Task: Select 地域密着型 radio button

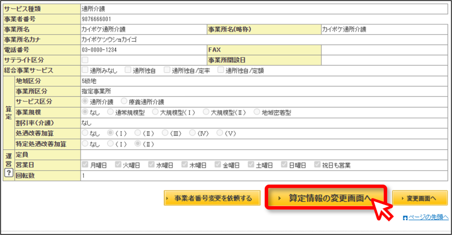Action: pyautogui.click(x=257, y=112)
